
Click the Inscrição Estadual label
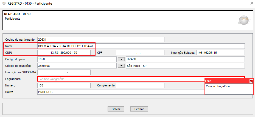183,53
